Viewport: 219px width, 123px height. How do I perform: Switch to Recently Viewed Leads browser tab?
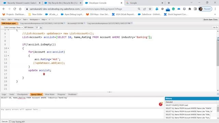[22, 3]
